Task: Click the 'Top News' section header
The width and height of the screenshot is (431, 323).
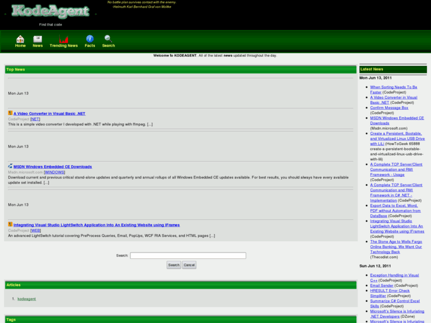Action: [x=181, y=69]
